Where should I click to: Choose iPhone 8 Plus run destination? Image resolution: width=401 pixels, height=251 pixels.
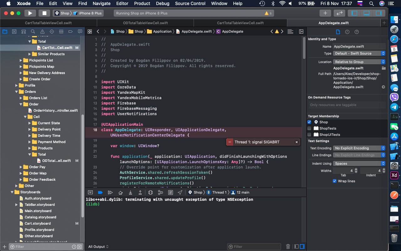[x=88, y=13]
